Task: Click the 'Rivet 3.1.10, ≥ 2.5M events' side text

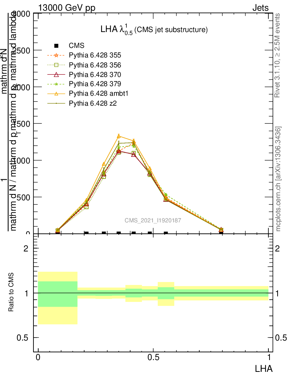Action: [277, 56]
